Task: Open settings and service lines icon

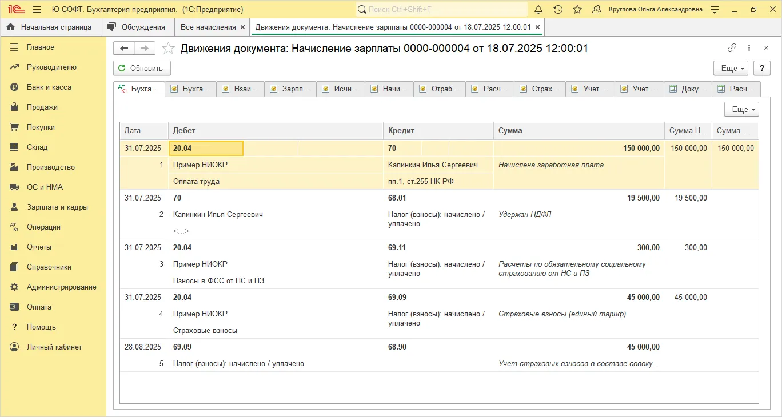Action: click(x=714, y=10)
